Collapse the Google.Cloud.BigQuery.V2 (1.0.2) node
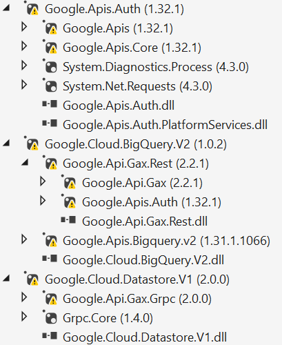 (6, 144)
